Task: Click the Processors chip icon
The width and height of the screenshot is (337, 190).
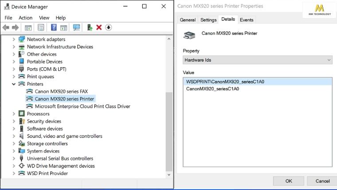Action: (21, 114)
